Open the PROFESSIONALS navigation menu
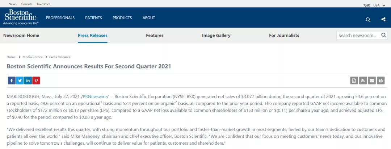391x149 pixels. point(60,18)
